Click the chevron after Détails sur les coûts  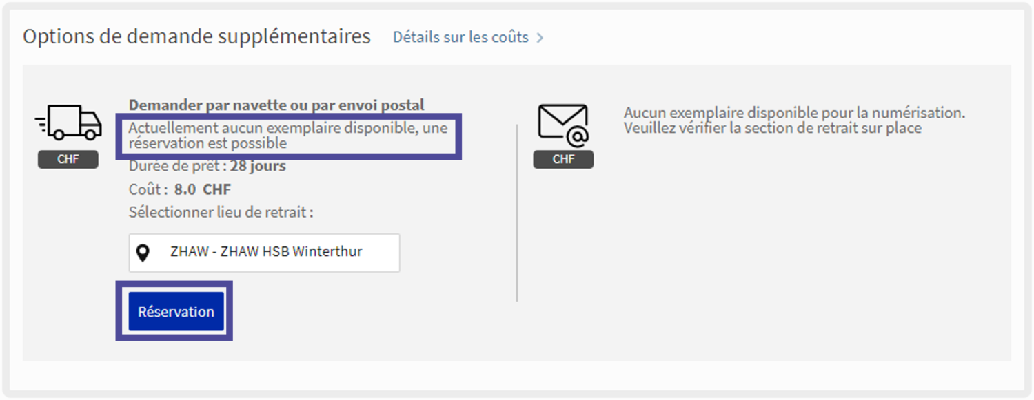click(x=540, y=38)
